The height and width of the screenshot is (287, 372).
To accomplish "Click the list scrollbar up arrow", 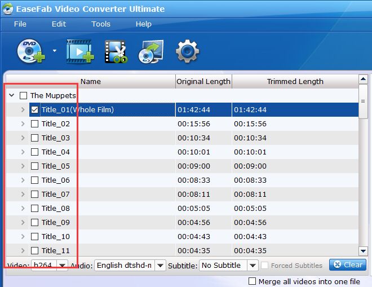I will tap(363, 79).
